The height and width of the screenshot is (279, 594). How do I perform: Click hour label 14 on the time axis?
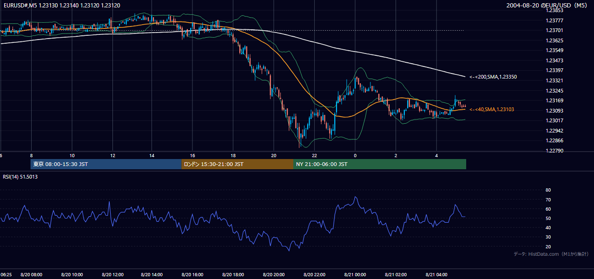pos(152,155)
